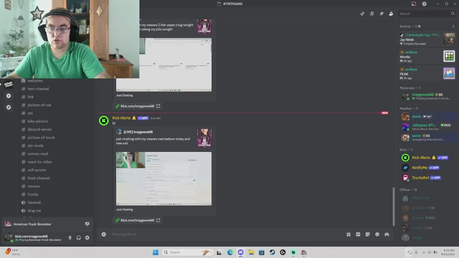Open the text-channel channel
This screenshot has width=459, height=258.
pos(38,89)
